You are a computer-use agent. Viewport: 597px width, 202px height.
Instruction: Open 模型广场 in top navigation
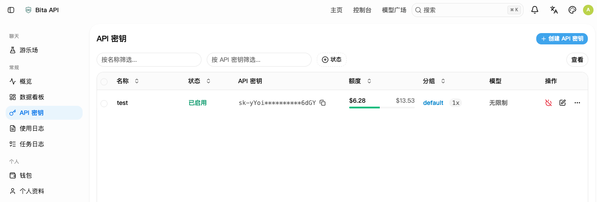tap(394, 10)
